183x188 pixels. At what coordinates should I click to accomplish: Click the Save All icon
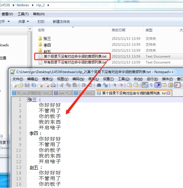(34, 85)
